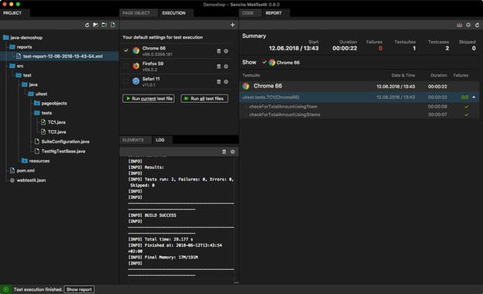The image size is (483, 294).
Task: Open log panel settings gear
Action: pos(232,152)
